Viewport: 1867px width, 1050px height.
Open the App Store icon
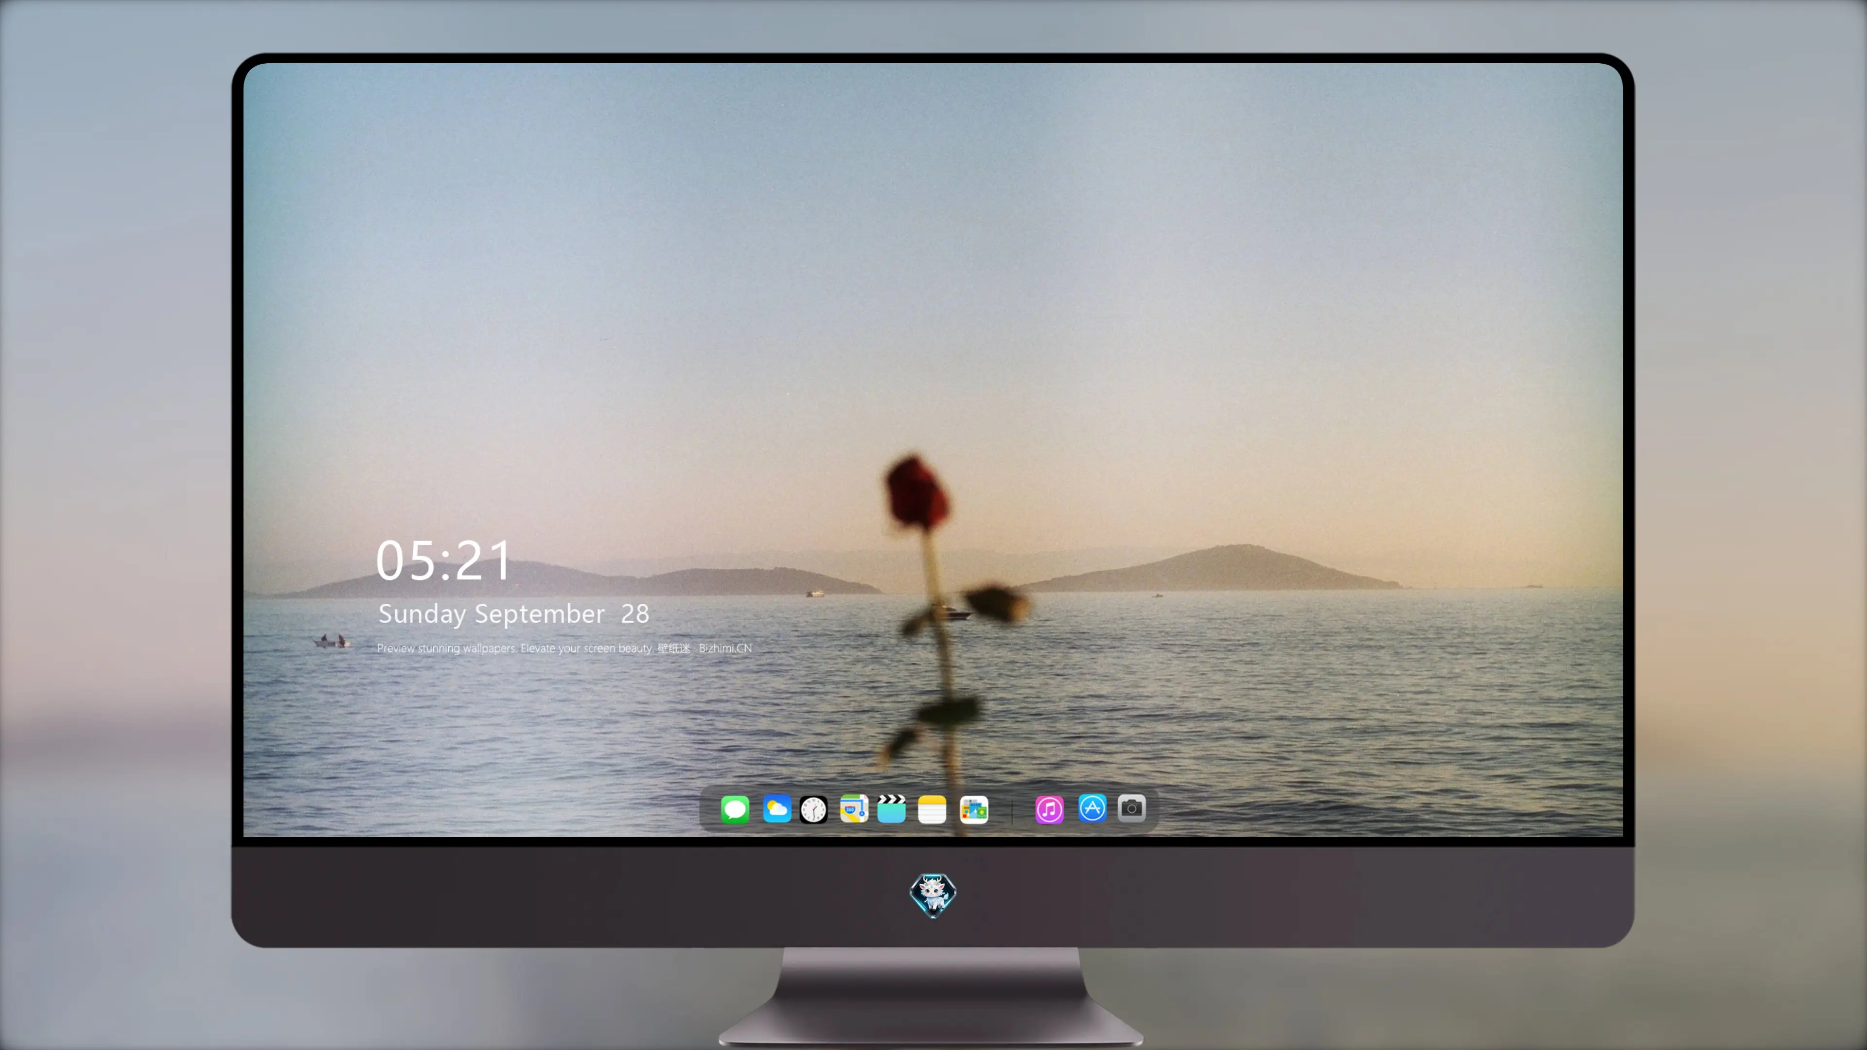pyautogui.click(x=1092, y=808)
